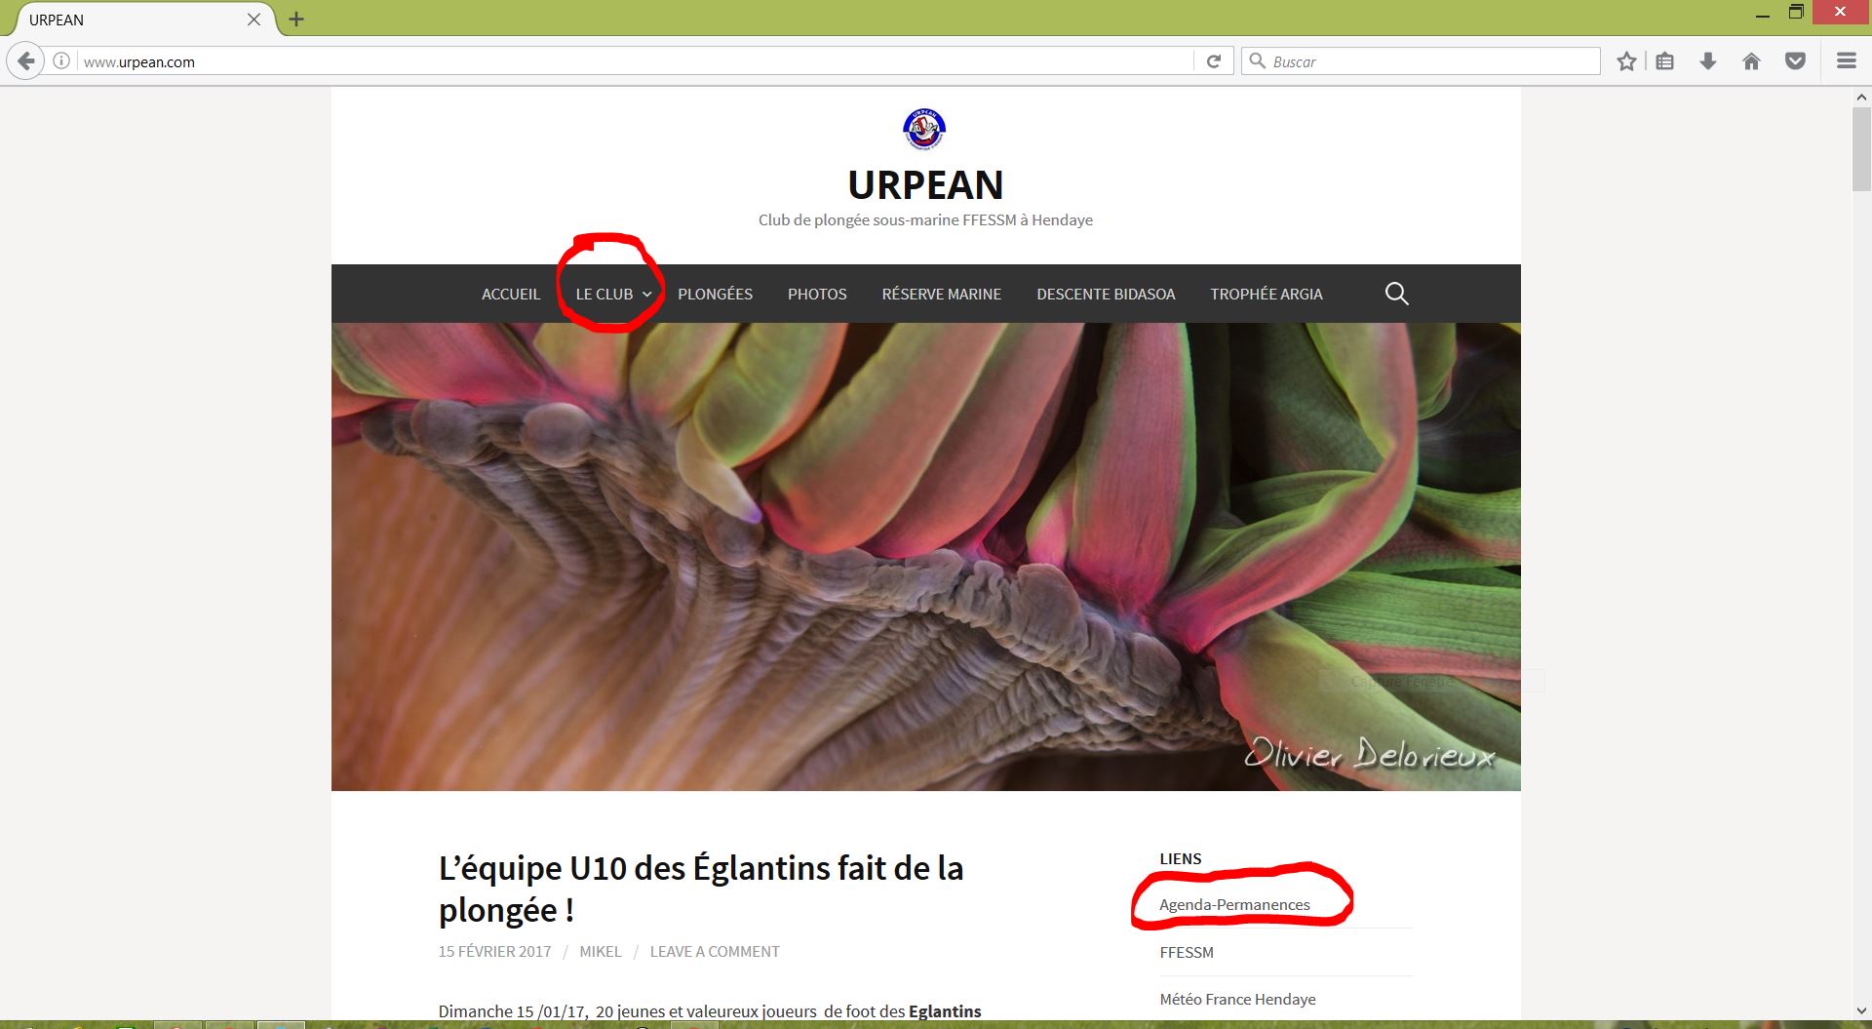Open the Pocket icon in toolbar

1795,61
